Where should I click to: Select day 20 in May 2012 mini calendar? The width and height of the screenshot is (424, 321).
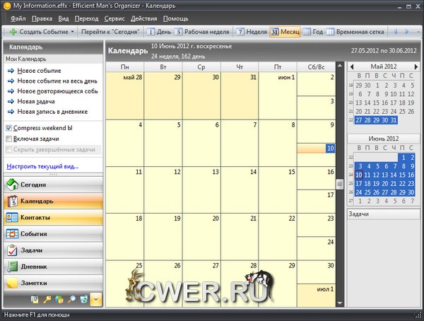point(358,112)
